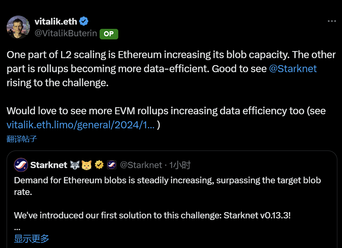
Task: Click the Starknet logo emoji in display name
Action: pyautogui.click(x=112, y=164)
